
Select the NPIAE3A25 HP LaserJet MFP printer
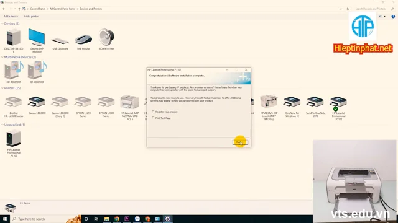[269, 102]
